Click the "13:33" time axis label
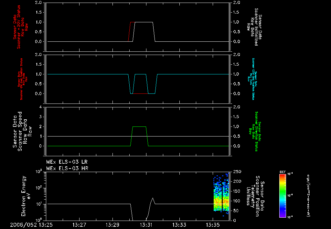 [x=179, y=225]
